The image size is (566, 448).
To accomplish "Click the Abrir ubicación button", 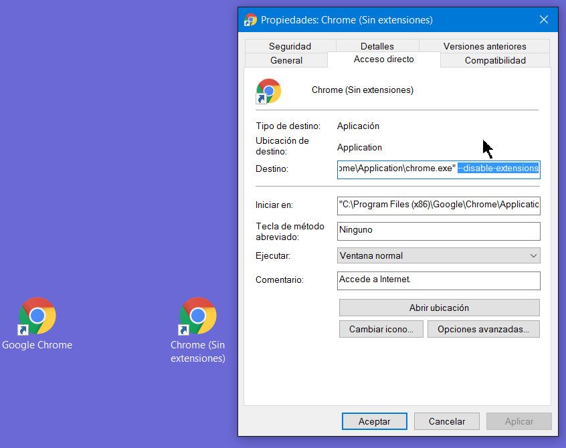I will click(x=439, y=308).
